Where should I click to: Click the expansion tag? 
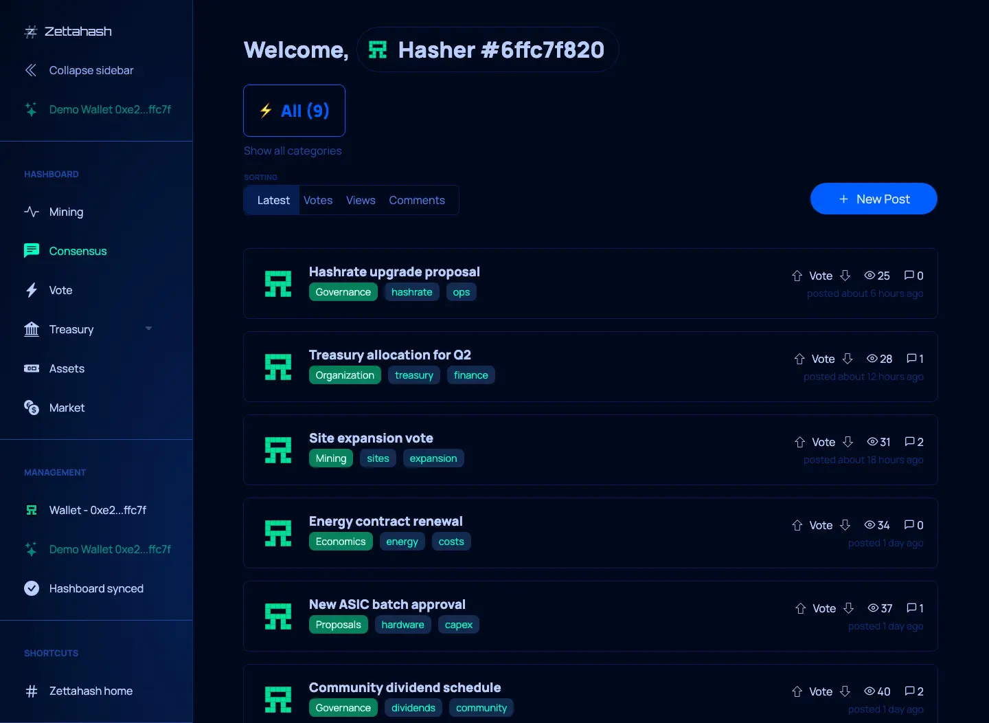(x=433, y=458)
